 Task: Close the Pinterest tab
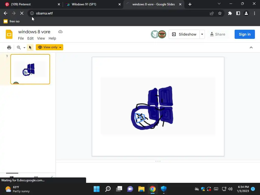59,4
